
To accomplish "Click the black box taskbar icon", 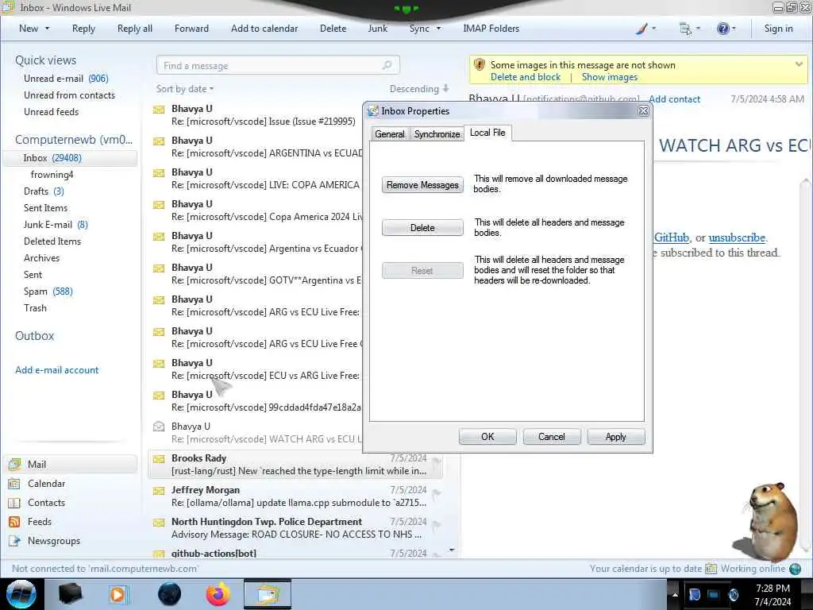I will pyautogui.click(x=70, y=594).
